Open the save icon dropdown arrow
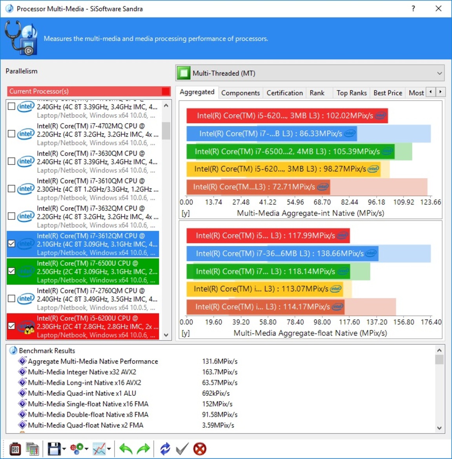 [64, 449]
